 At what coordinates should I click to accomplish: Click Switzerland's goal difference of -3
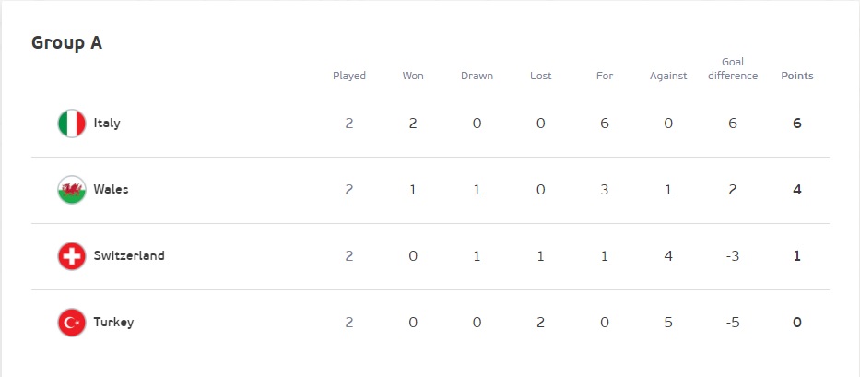point(733,256)
